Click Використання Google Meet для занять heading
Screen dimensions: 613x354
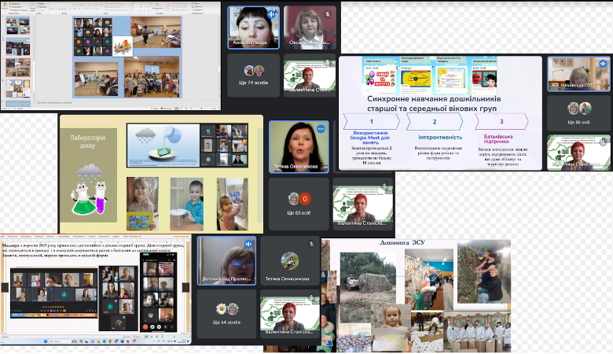(x=370, y=138)
